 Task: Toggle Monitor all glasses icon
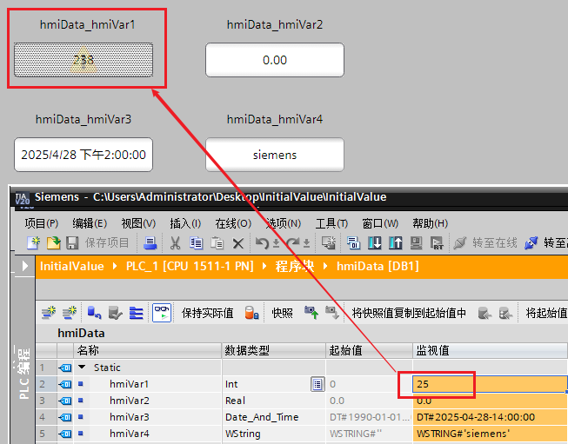coord(162,313)
